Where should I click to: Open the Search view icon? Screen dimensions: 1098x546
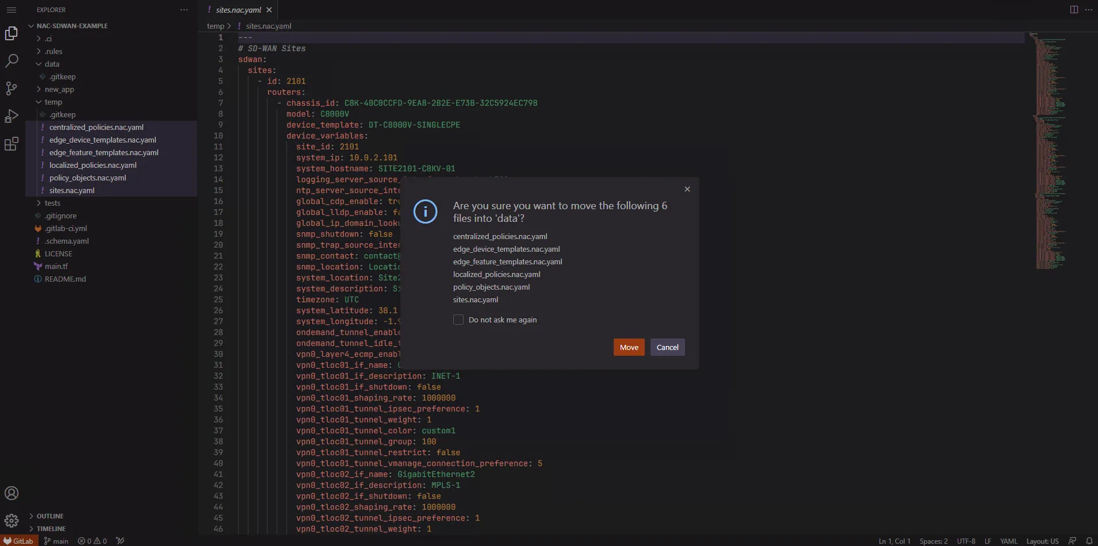click(x=12, y=60)
